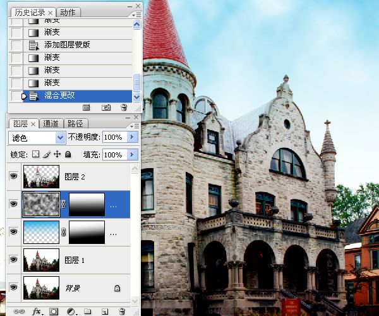This screenshot has height=316, width=379.
Task: Toggle visibility of 图层 1
Action: (14, 259)
